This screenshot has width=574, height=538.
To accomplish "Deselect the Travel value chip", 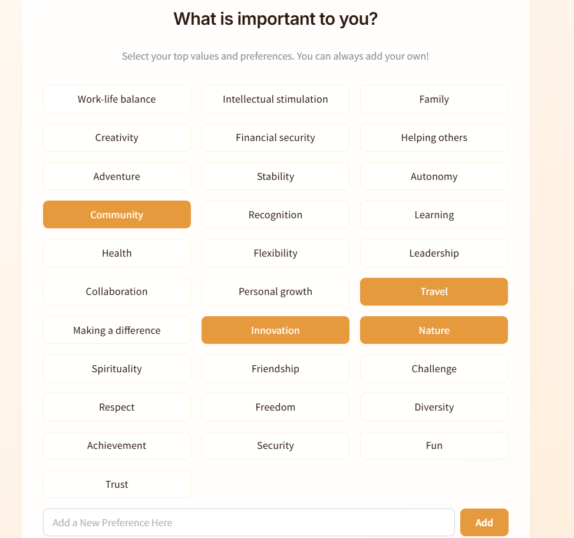I will pyautogui.click(x=434, y=291).
